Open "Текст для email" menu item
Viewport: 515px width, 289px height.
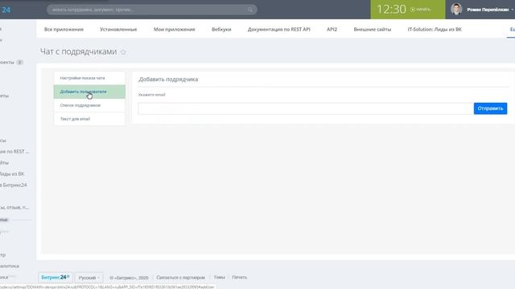point(89,119)
